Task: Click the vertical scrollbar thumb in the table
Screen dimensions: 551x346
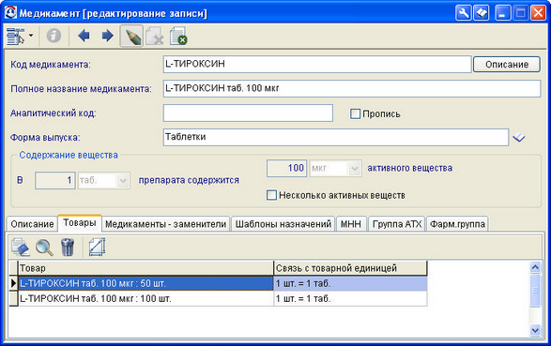Action: tap(535, 291)
